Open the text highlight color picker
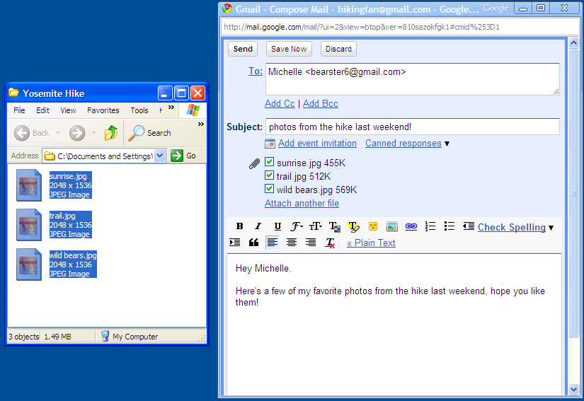This screenshot has height=401, width=584. (354, 227)
